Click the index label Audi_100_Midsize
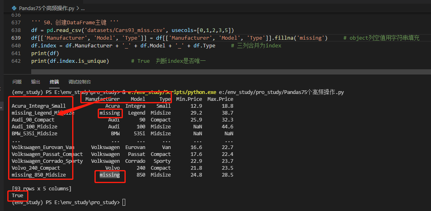Image resolution: width=431 pixels, height=211 pixels. [34, 127]
